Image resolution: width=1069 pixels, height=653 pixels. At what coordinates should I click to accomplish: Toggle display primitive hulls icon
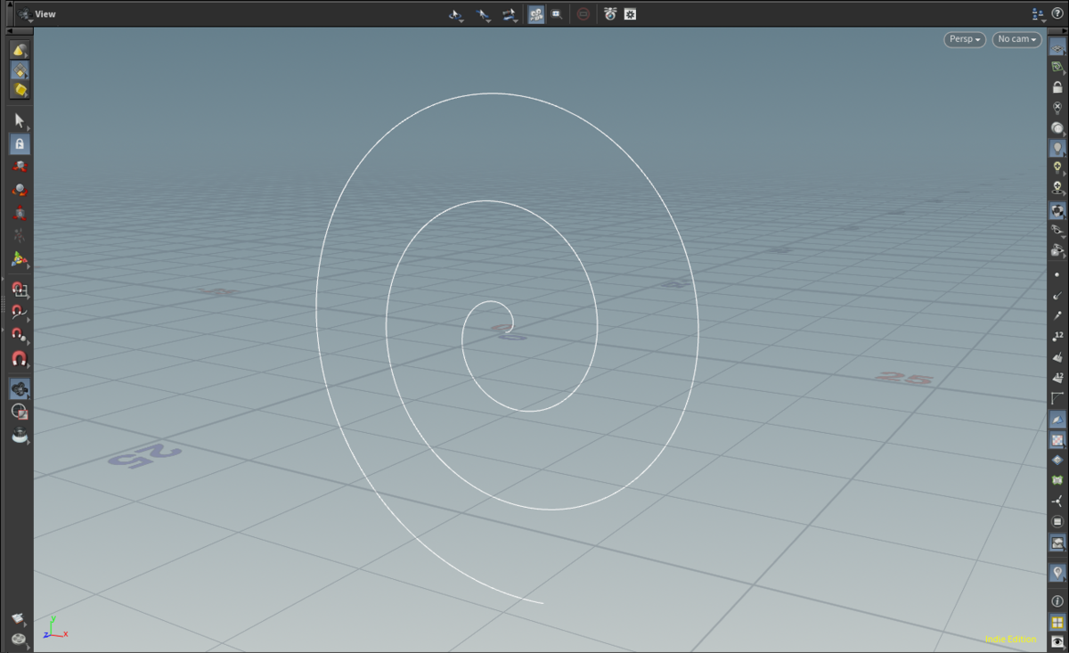[x=1057, y=398]
